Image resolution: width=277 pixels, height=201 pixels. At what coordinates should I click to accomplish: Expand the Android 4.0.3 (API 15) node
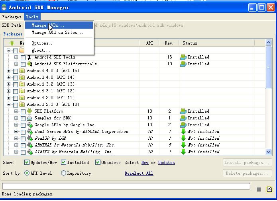8,70
